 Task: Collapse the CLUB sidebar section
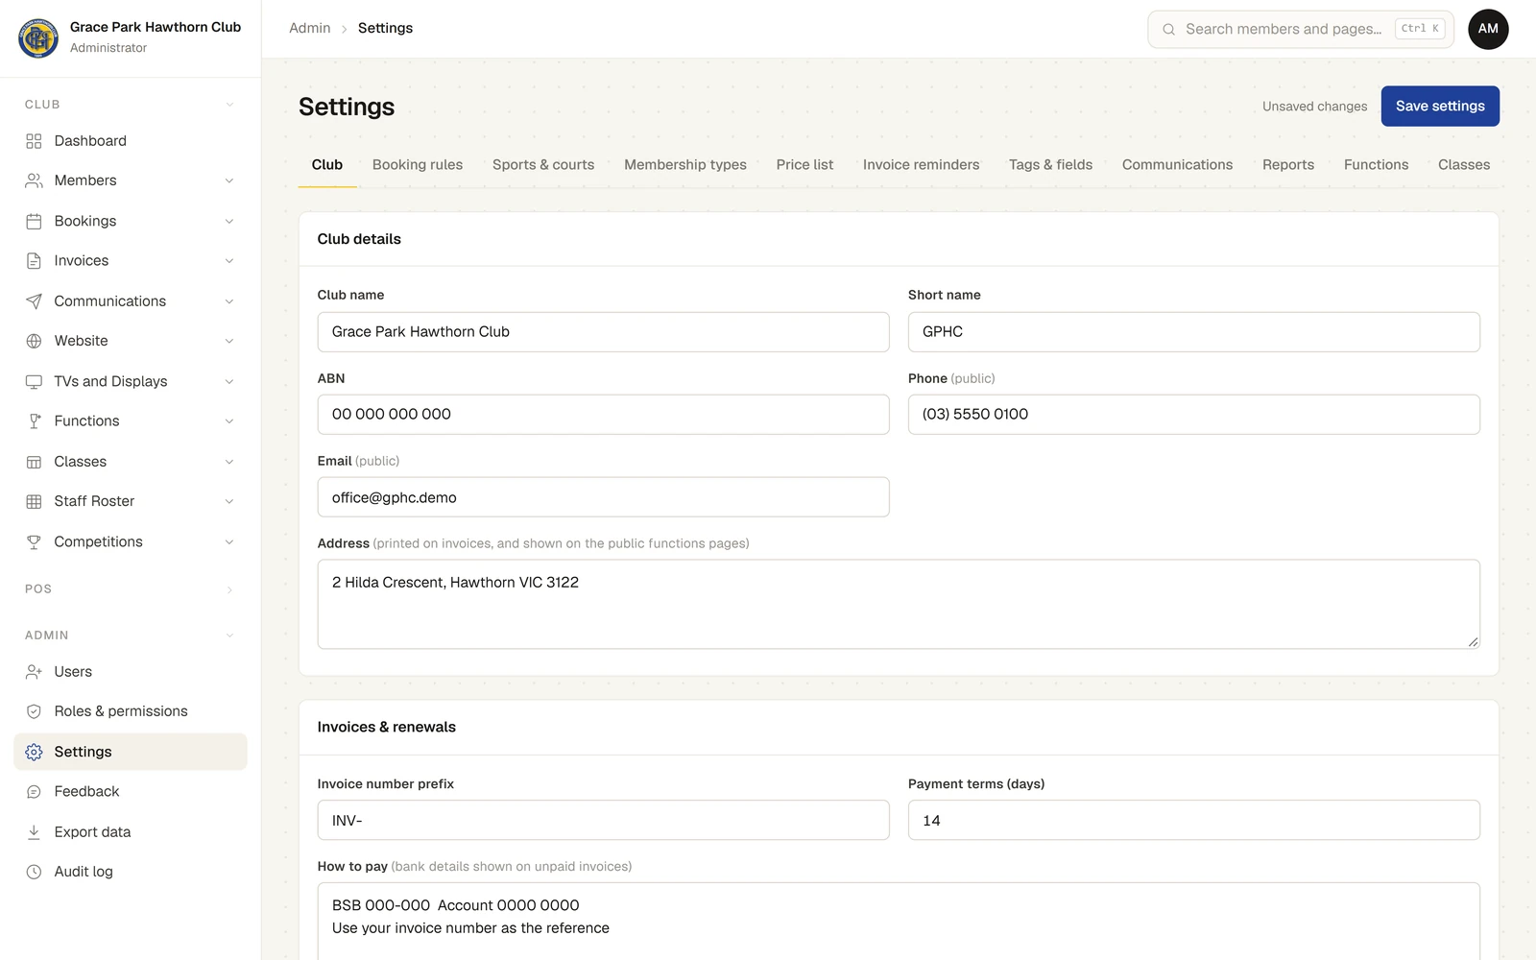tap(229, 105)
